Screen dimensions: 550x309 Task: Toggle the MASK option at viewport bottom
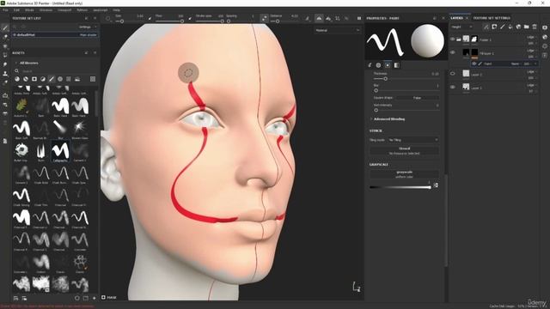tap(109, 298)
